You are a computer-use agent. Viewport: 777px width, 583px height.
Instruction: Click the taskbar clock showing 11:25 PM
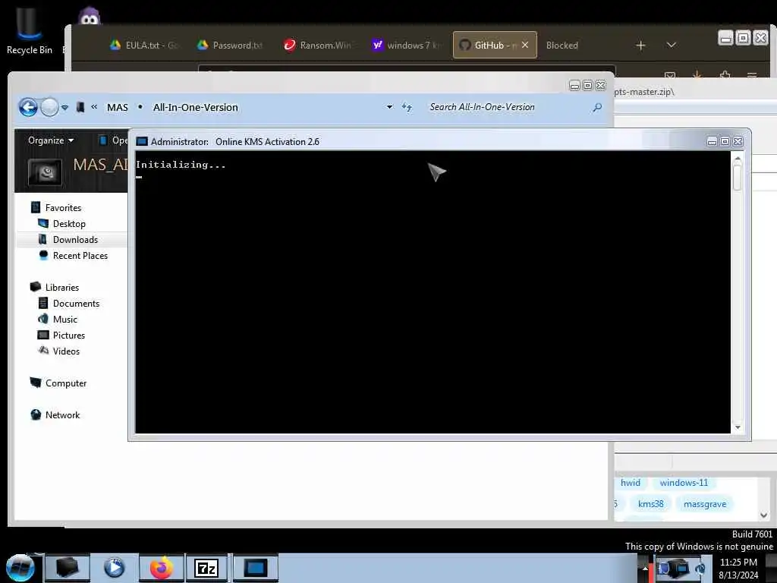[738, 569]
